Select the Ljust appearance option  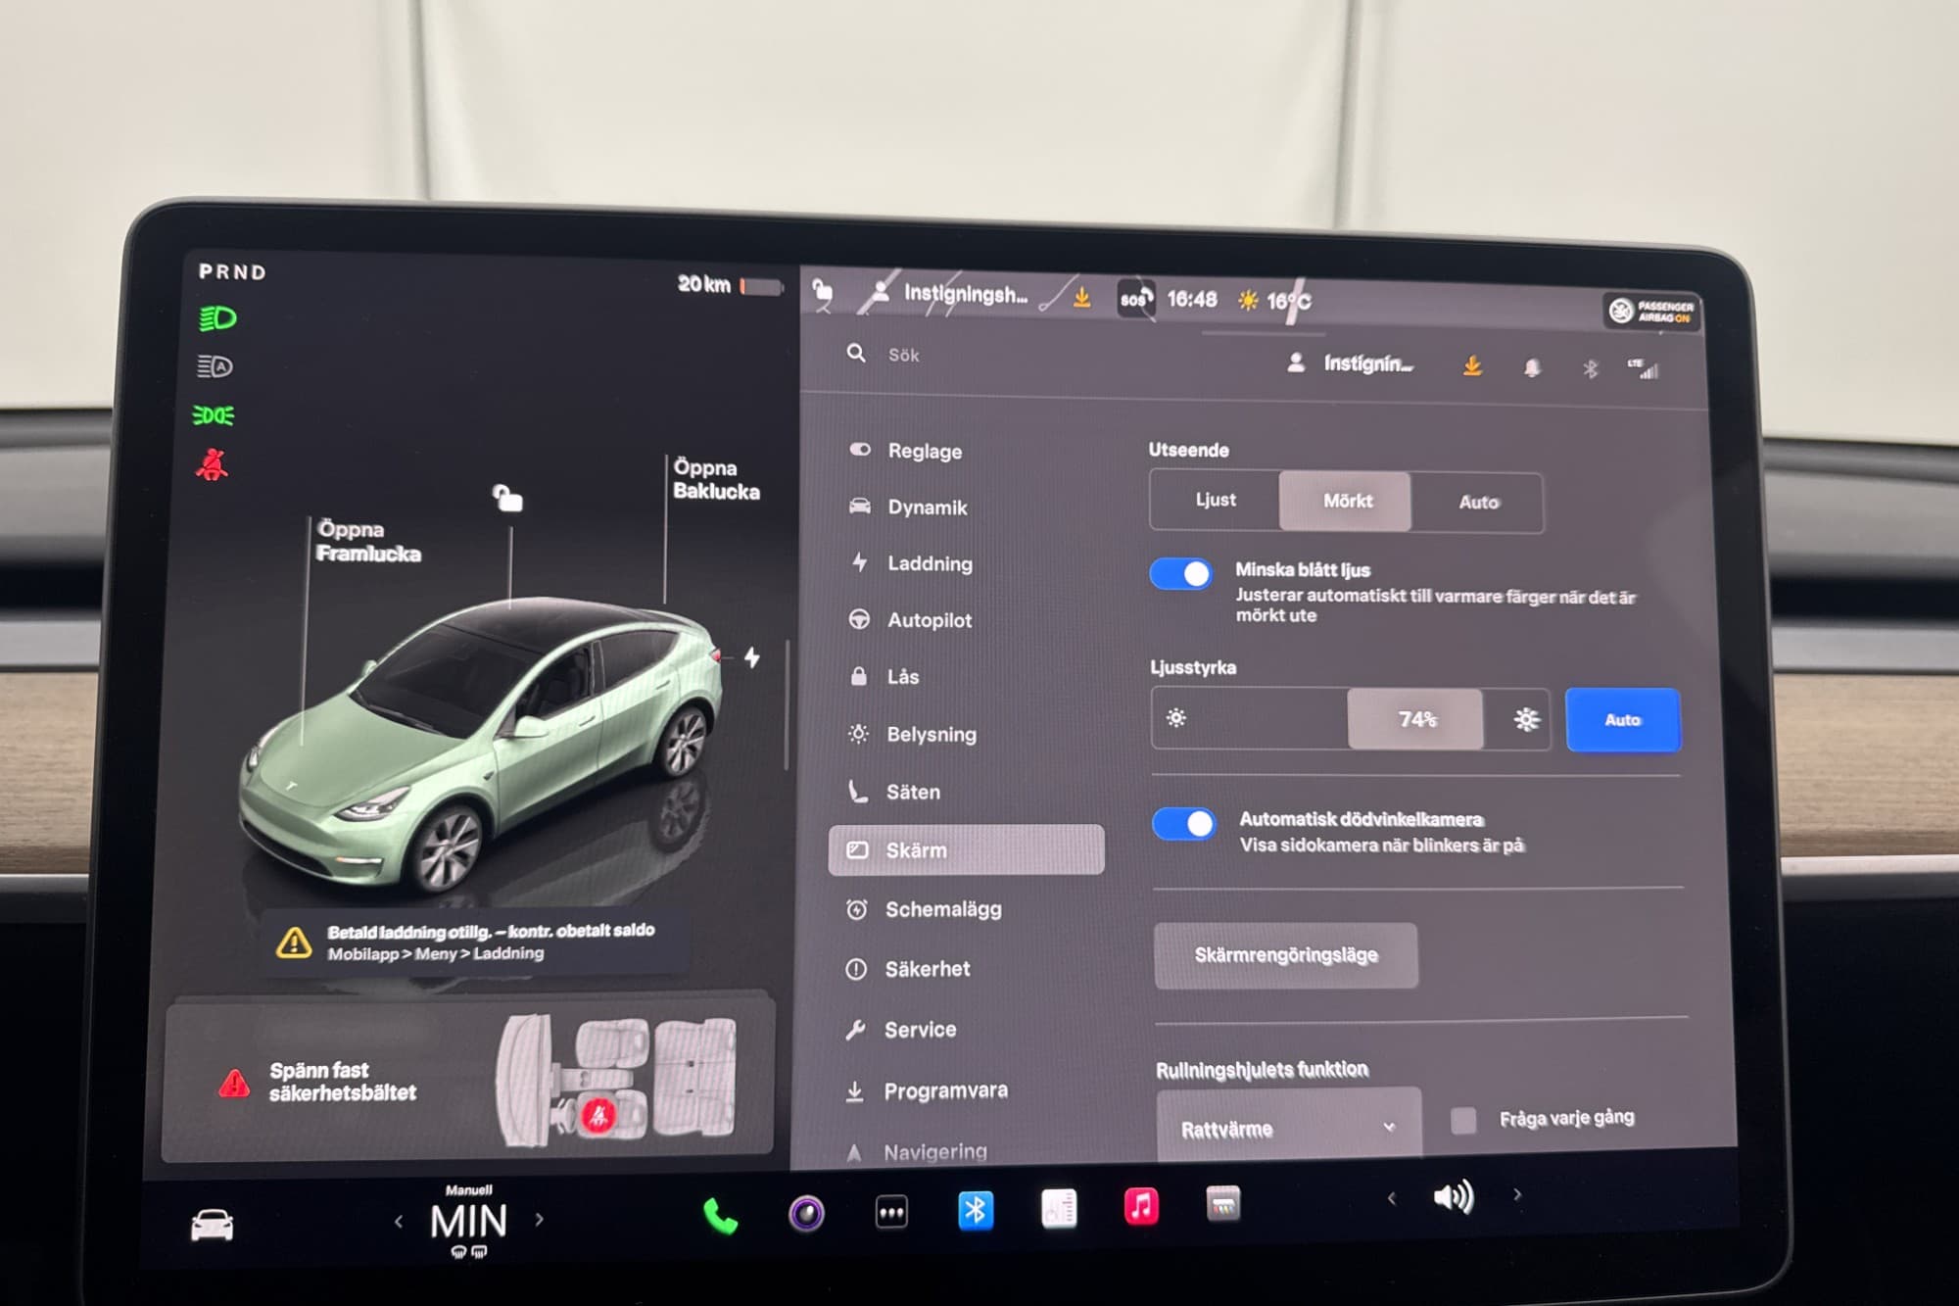[1216, 500]
